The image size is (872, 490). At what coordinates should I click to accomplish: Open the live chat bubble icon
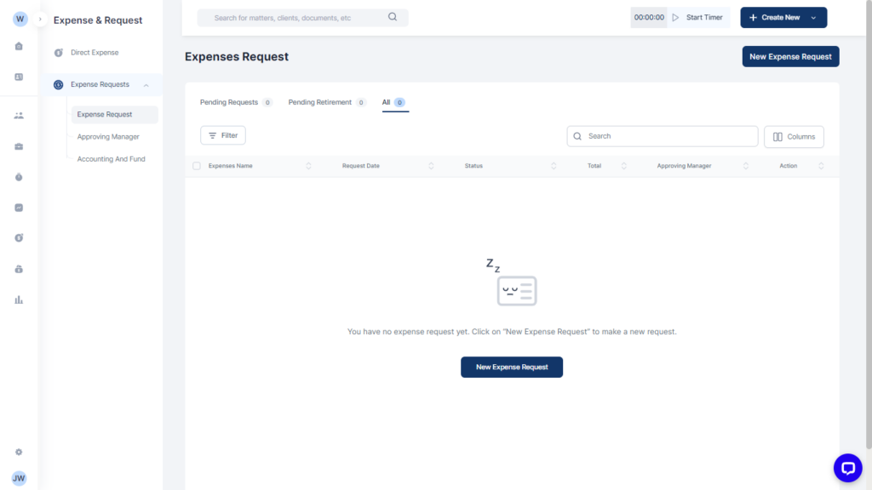[847, 467]
